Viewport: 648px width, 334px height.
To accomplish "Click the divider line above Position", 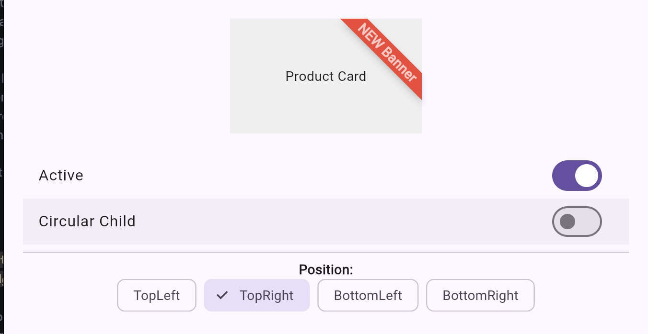I will 326,252.
